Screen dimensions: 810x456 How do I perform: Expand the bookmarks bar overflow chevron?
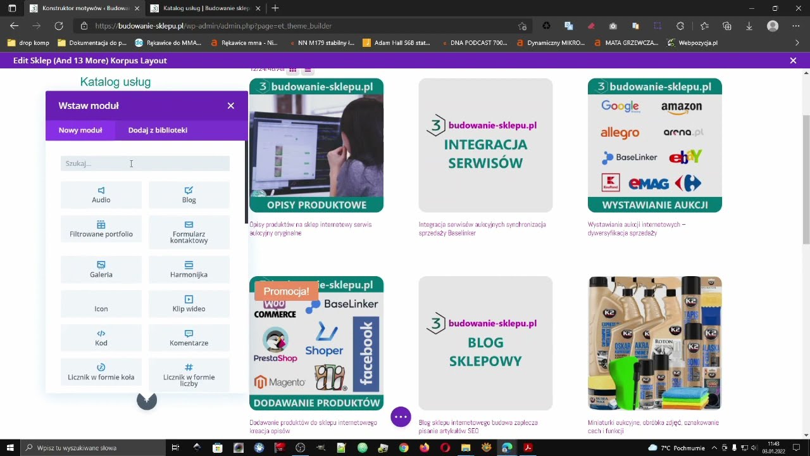pos(797,43)
